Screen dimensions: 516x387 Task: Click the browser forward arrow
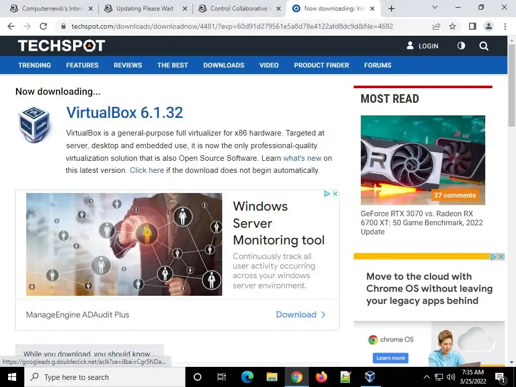(27, 26)
